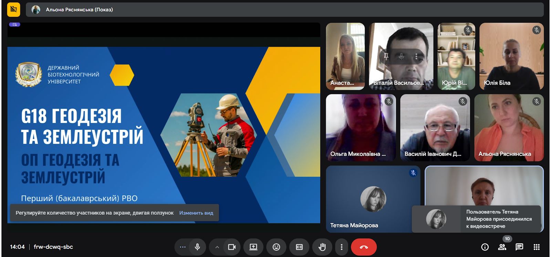
Task: Select Тетяна Майорова avatar tile
Action: [x=373, y=199]
